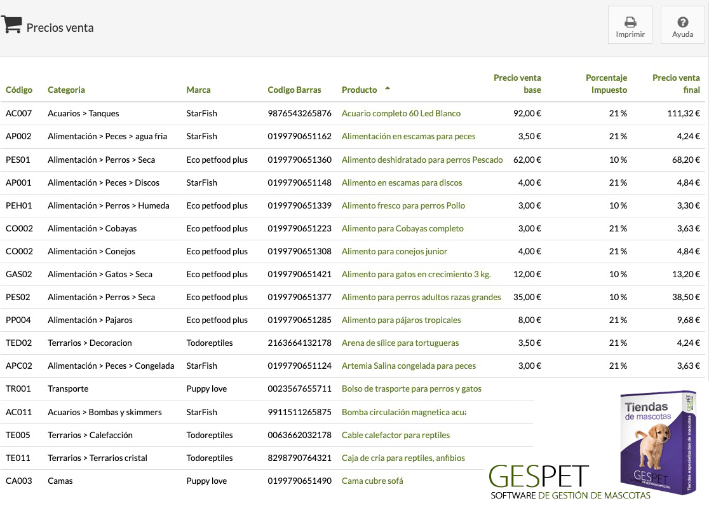Screen dimensions: 709x508
Task: Select code cell AP002
Action: pos(18,136)
